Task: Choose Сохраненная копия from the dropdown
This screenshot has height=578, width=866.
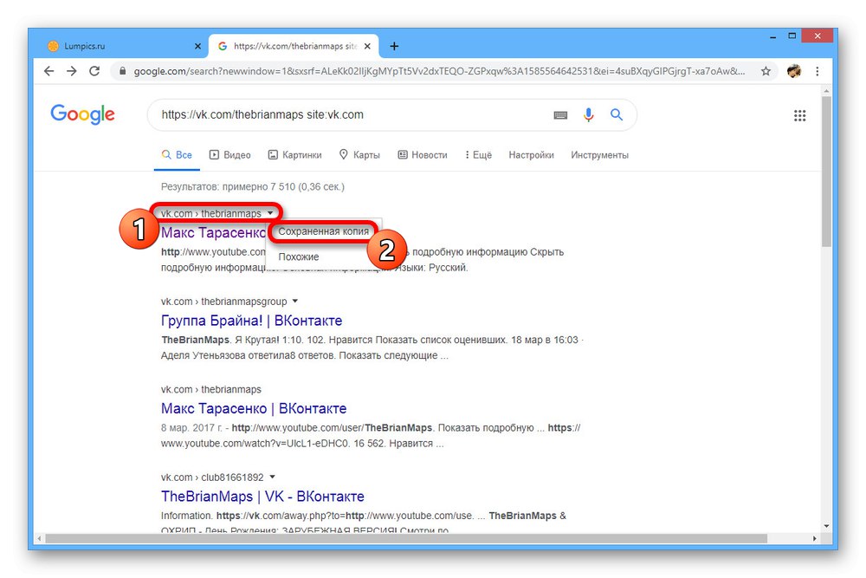Action: 324,231
